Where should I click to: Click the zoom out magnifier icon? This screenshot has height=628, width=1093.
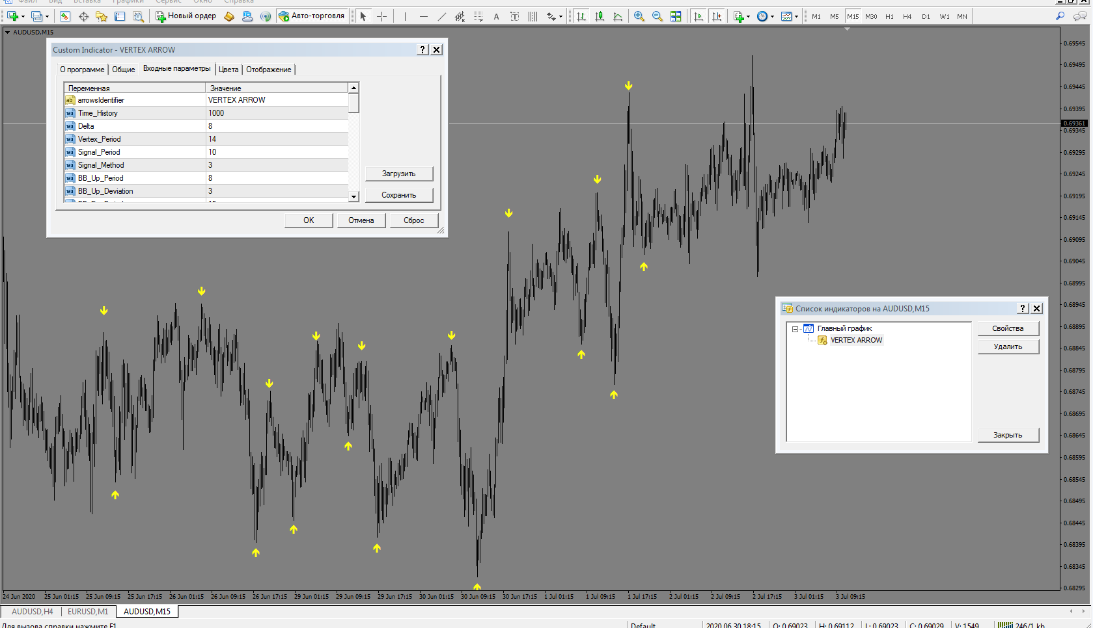(657, 16)
